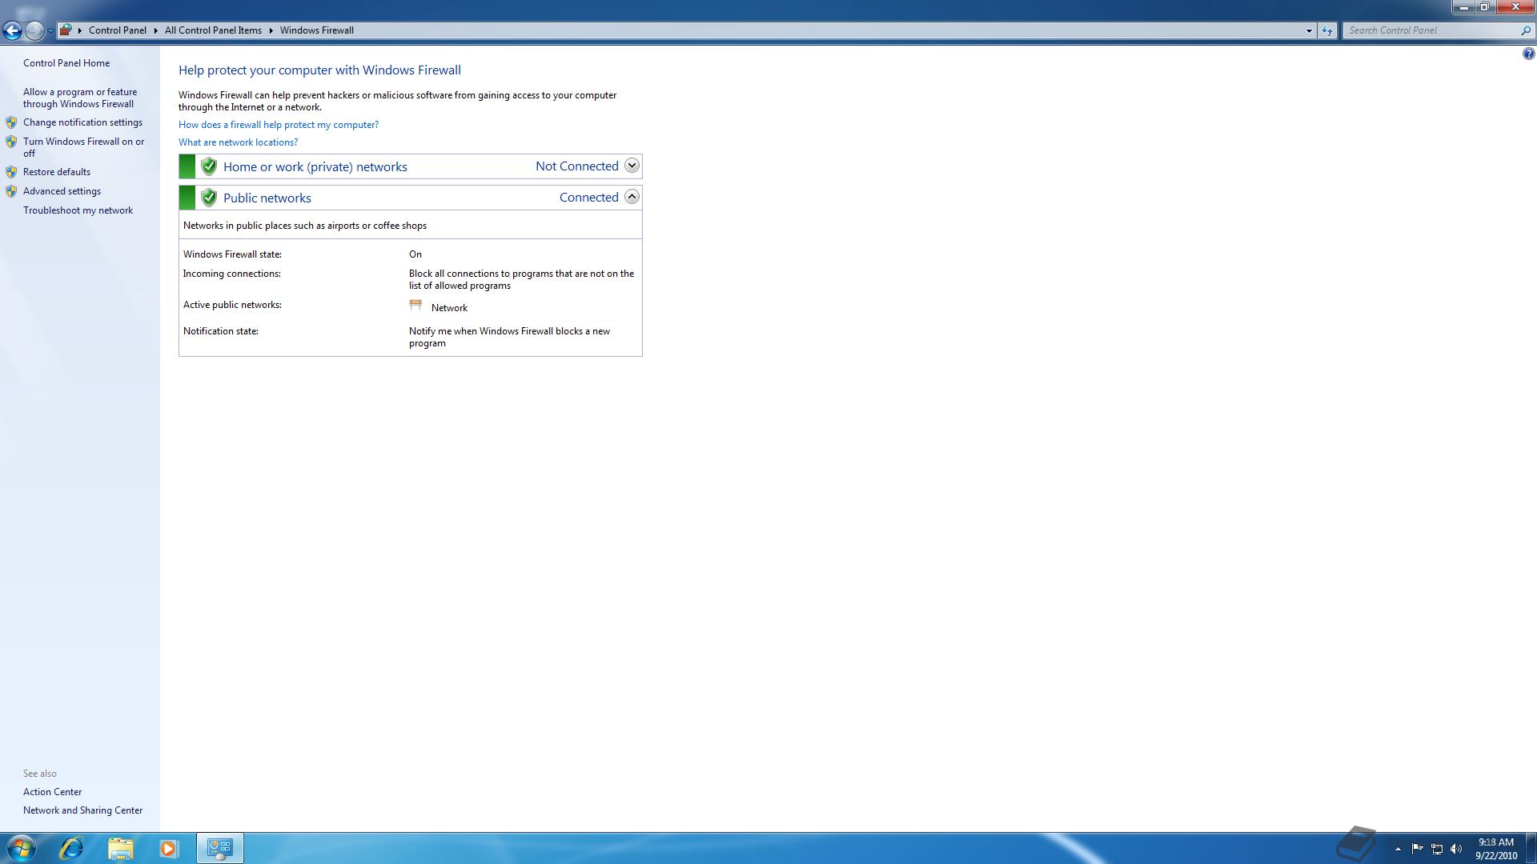The height and width of the screenshot is (864, 1537).
Task: Click shield icon beside Advanced settings
Action: (11, 191)
